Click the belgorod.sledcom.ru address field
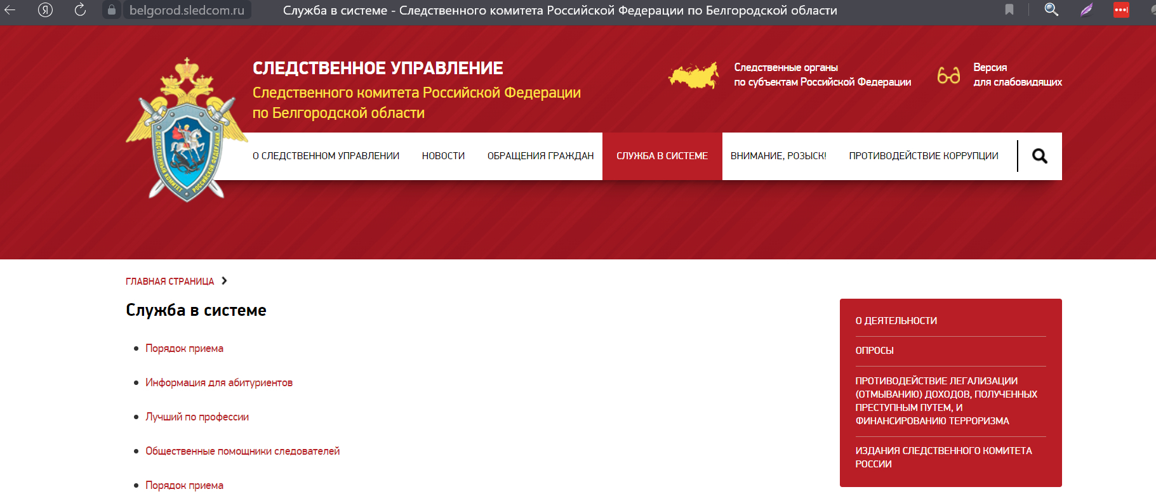The height and width of the screenshot is (501, 1156). [187, 10]
